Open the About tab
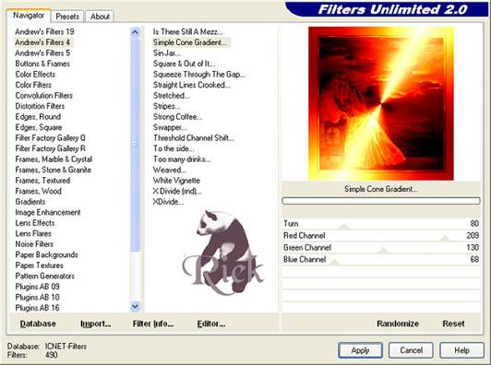This screenshot has height=365, width=491. pos(100,17)
